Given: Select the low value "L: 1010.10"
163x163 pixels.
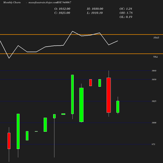Looking at the screenshot, I should pyautogui.click(x=95, y=13).
